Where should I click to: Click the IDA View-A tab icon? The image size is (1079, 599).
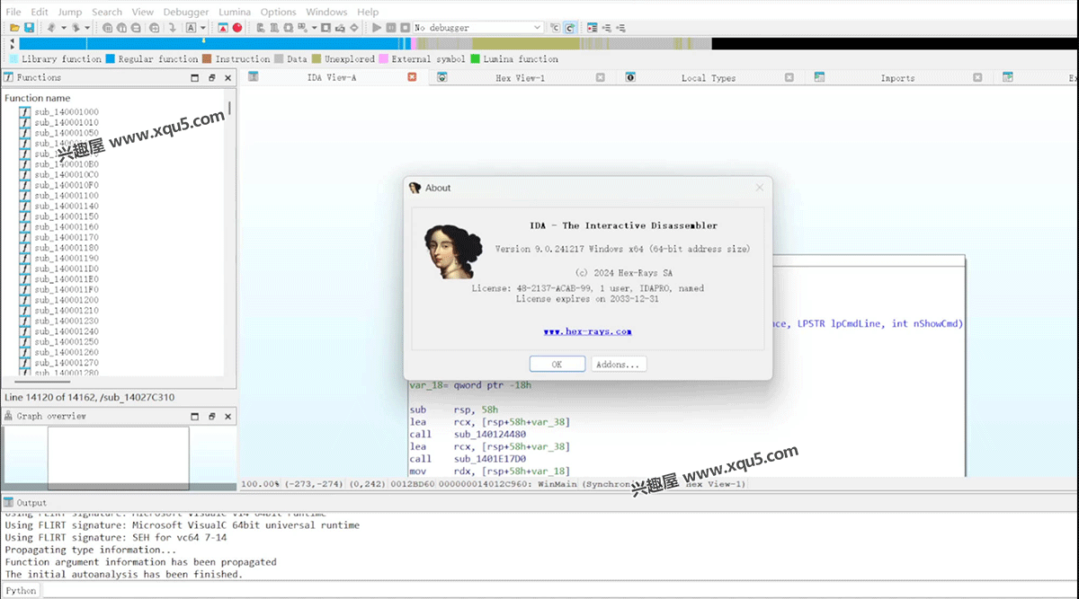point(254,77)
